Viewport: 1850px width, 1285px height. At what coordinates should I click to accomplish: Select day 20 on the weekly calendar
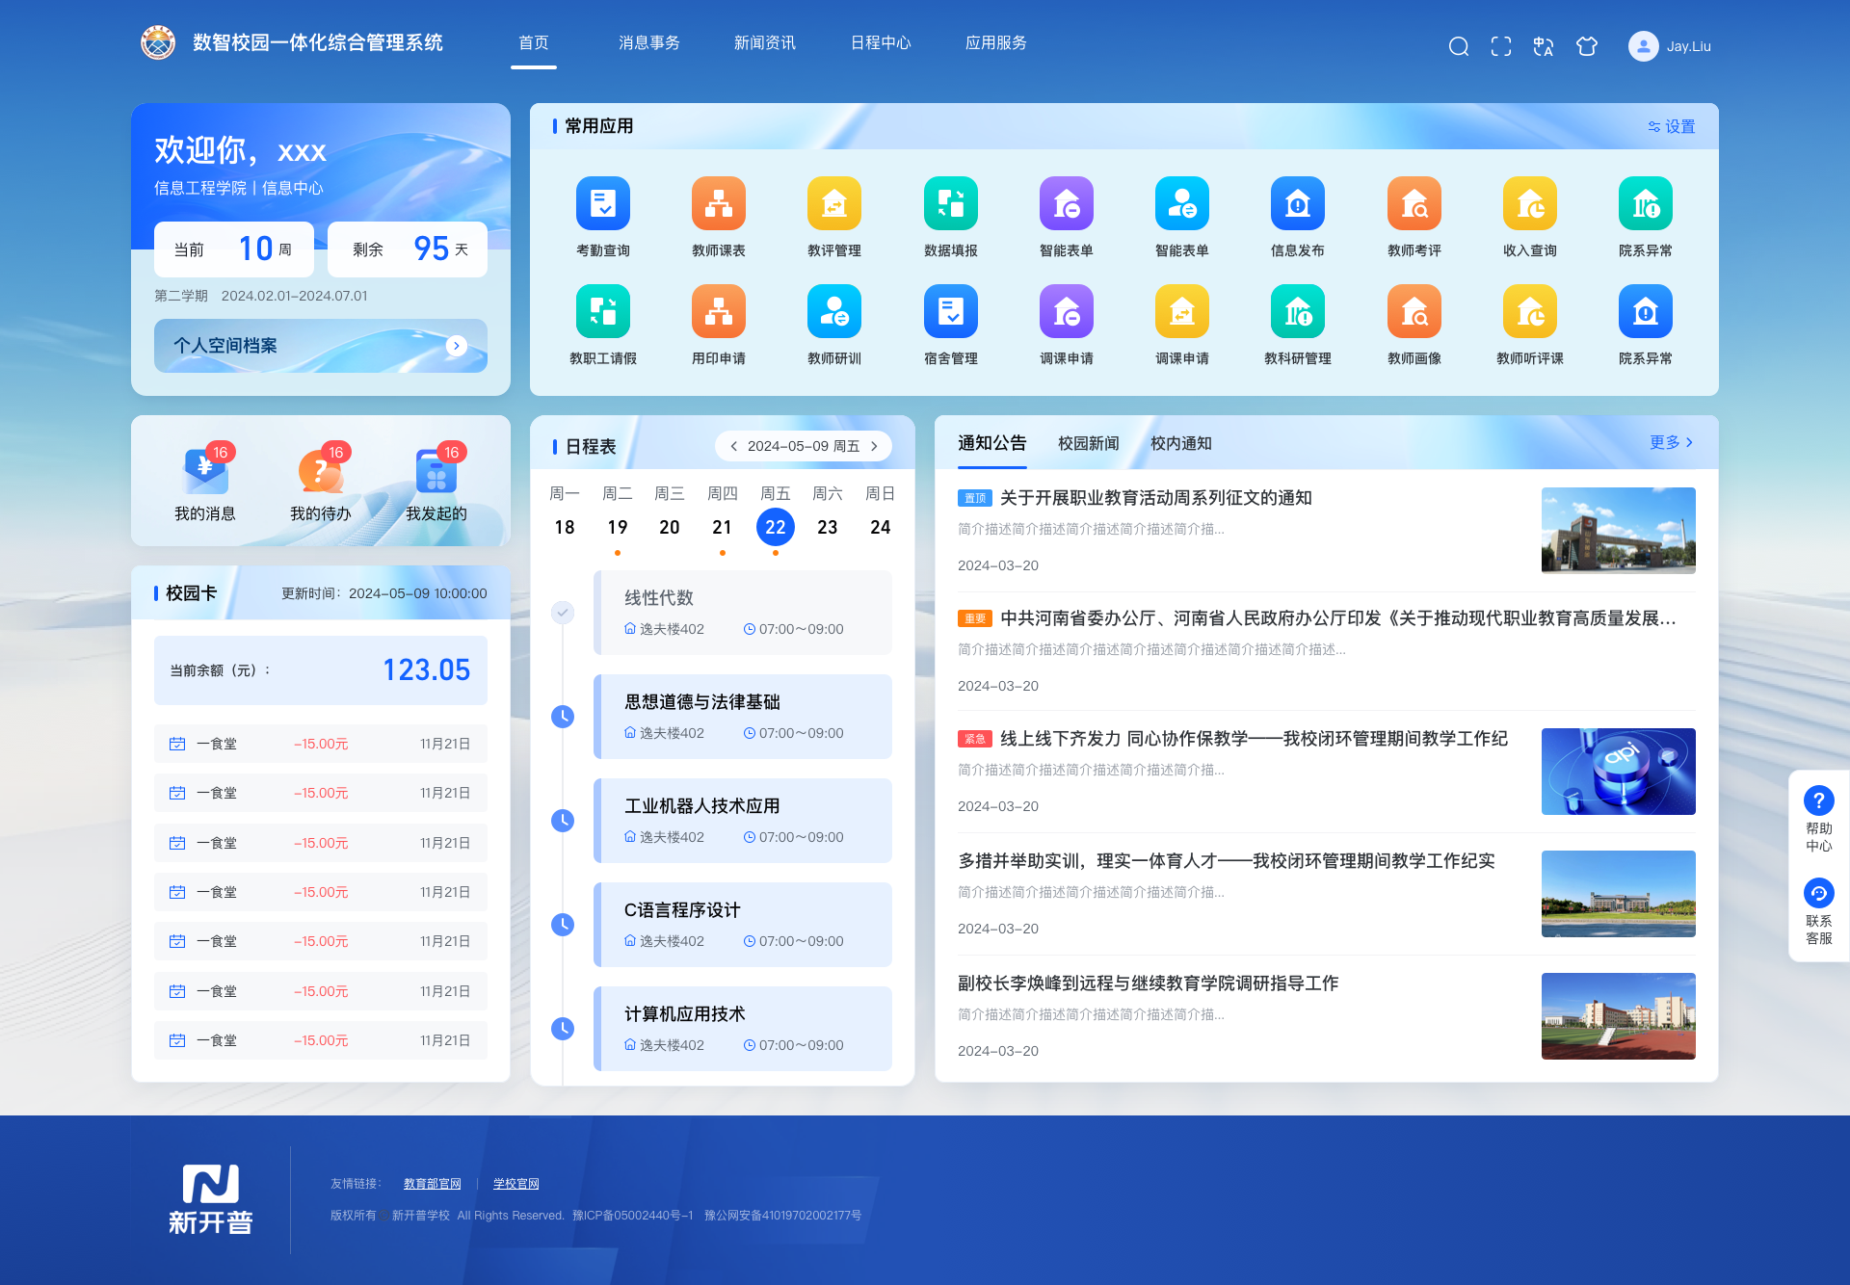(x=669, y=527)
